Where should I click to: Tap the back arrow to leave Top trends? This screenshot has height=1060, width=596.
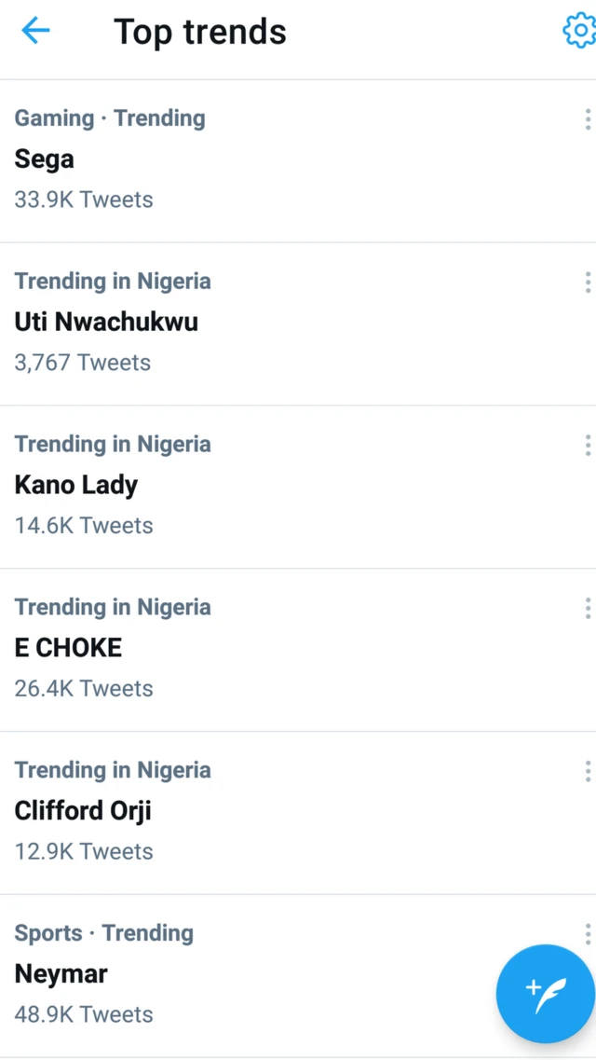[35, 31]
